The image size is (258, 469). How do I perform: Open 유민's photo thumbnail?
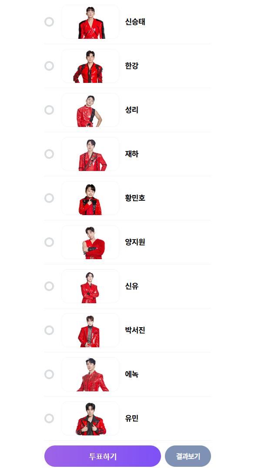pos(90,418)
